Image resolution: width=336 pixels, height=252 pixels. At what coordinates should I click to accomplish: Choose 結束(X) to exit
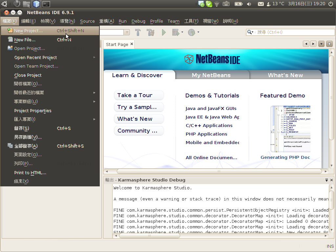[50, 181]
